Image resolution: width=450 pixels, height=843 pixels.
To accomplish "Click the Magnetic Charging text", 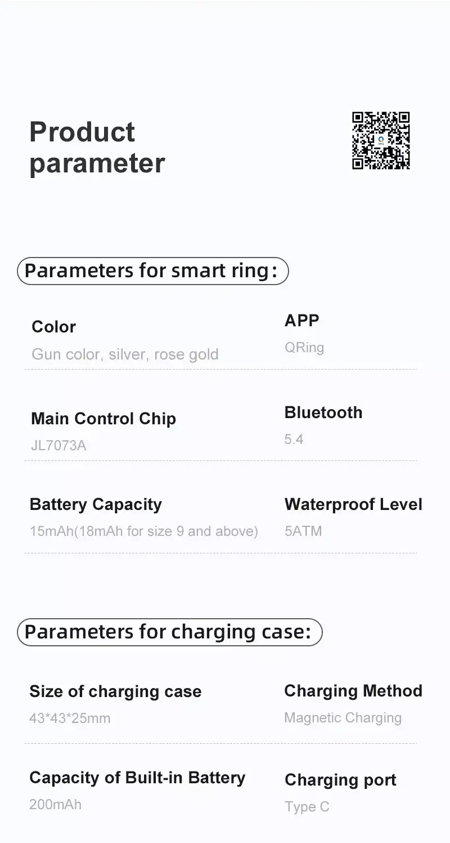I will (343, 718).
